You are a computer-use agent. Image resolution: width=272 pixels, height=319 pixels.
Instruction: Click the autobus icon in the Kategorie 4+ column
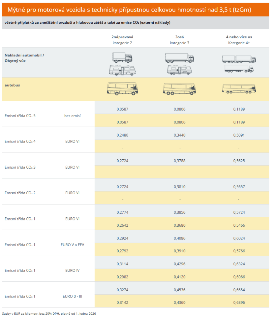(x=239, y=89)
